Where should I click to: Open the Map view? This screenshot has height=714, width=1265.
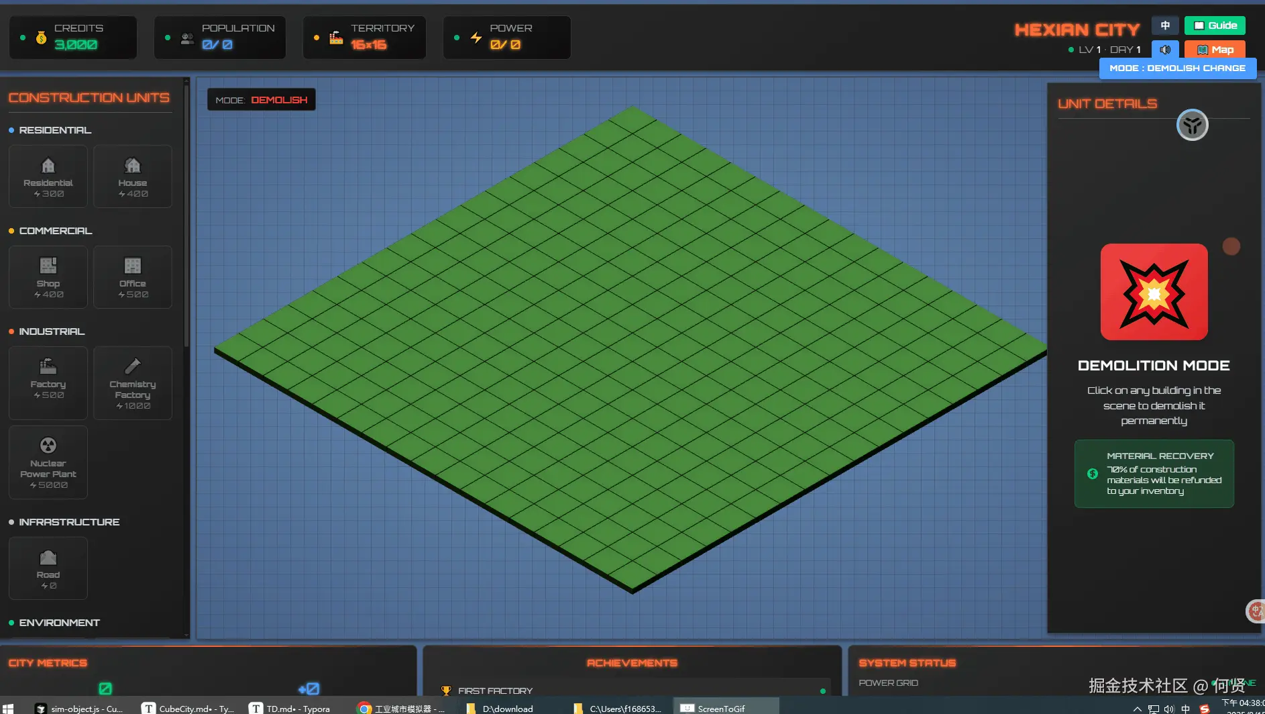tap(1215, 50)
